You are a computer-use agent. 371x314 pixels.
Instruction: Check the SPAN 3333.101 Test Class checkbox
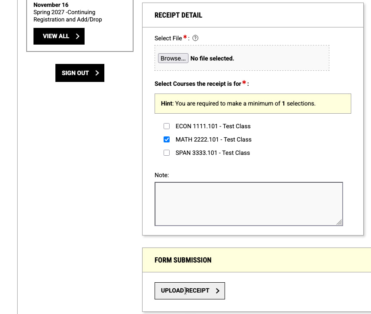(167, 153)
